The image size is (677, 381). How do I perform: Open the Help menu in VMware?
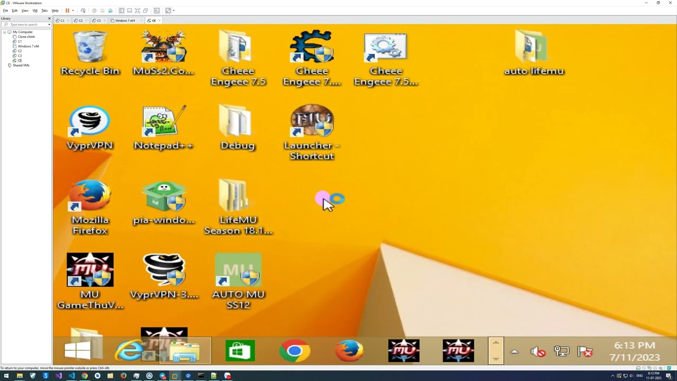(55, 11)
